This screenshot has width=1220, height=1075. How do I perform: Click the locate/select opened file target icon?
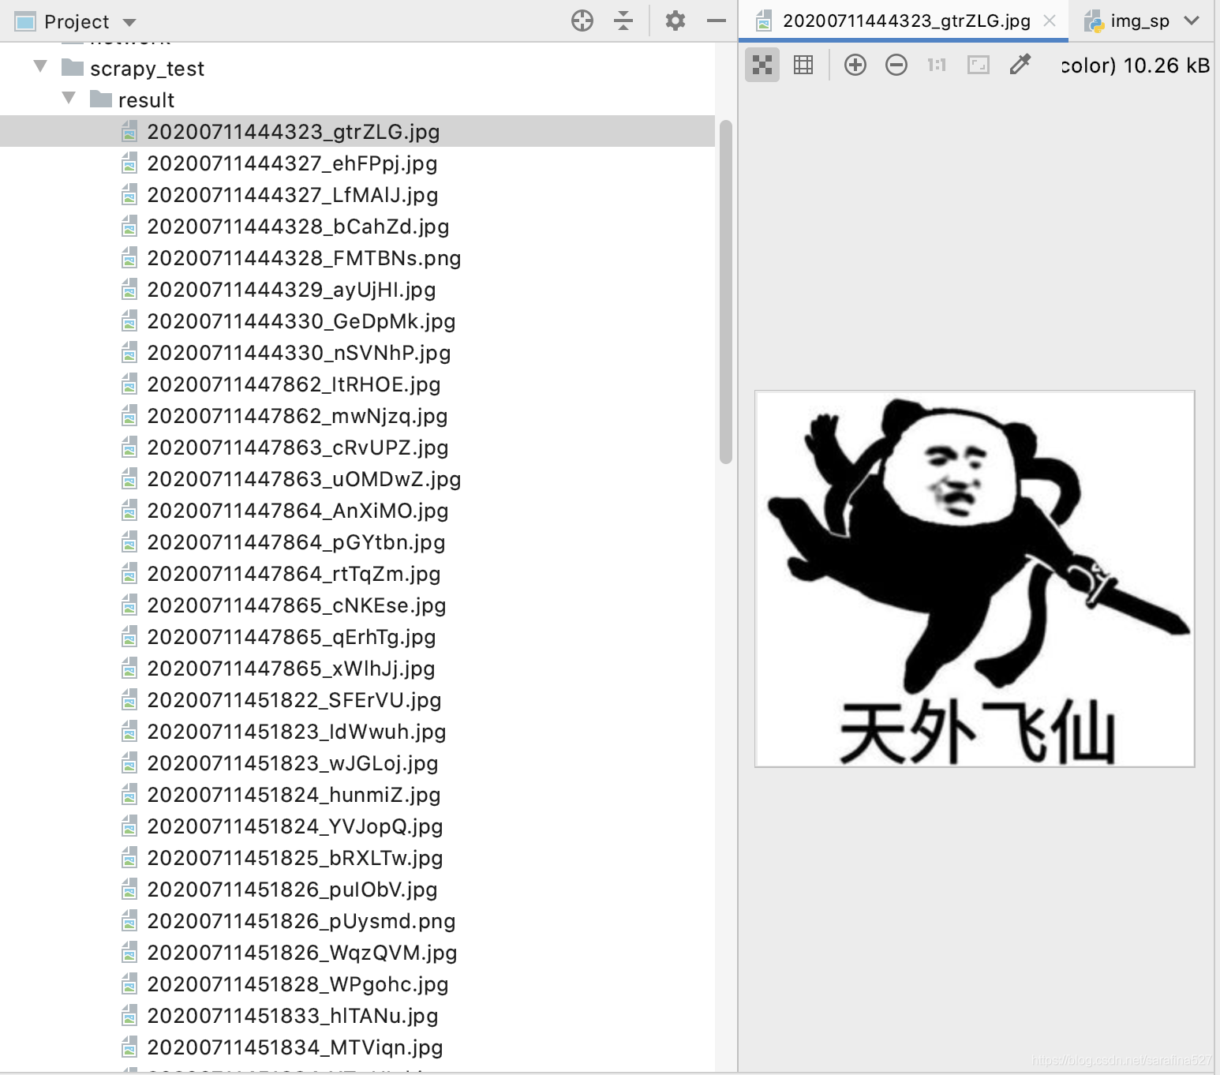point(582,21)
